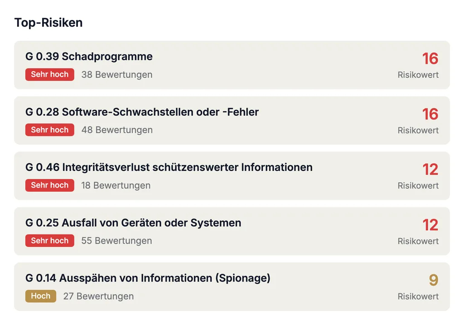Click risk value 12 of Integritätsverlust card
The height and width of the screenshot is (325, 464).
(430, 170)
